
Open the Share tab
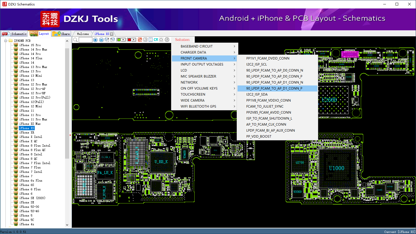(x=61, y=34)
